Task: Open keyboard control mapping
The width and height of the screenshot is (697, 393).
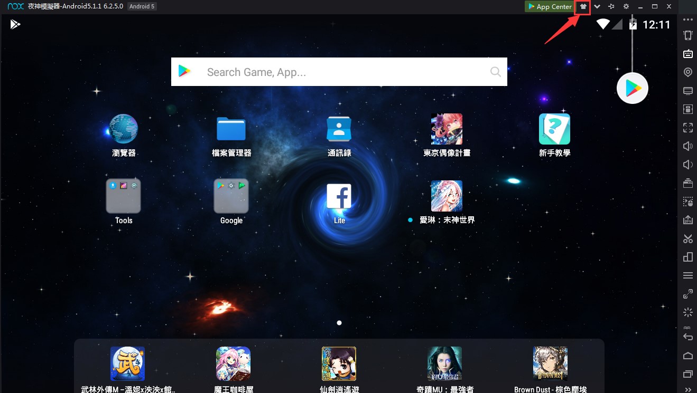Action: pyautogui.click(x=688, y=54)
